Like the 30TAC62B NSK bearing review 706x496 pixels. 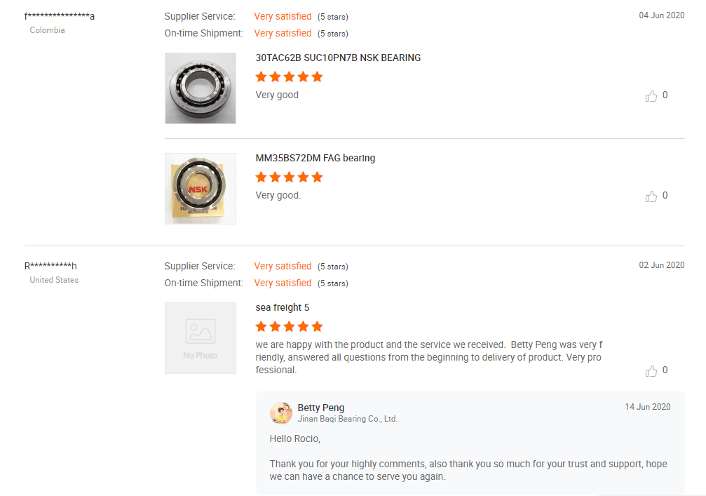pos(651,96)
